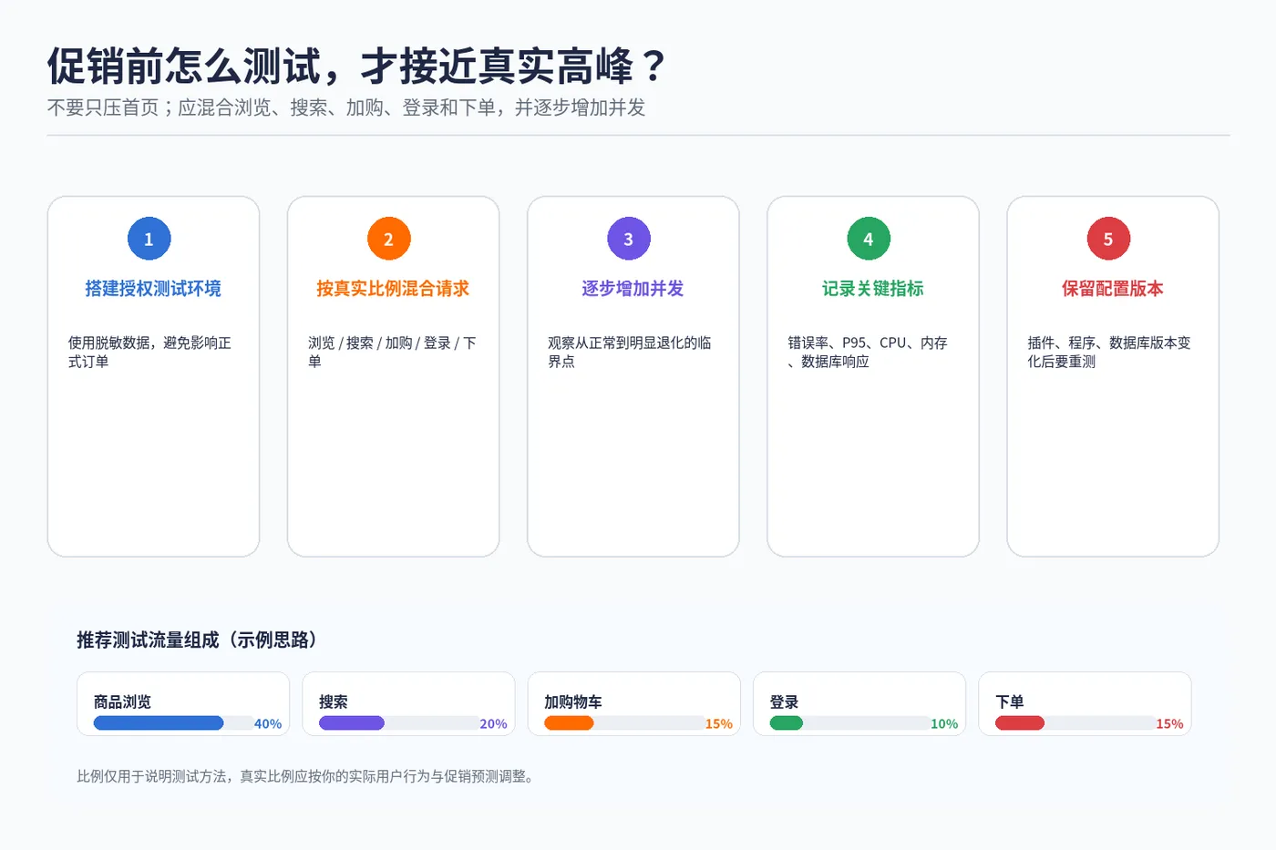The image size is (1276, 850).
Task: Select the subtitle starting with 不要只压首页
Action: tap(346, 108)
